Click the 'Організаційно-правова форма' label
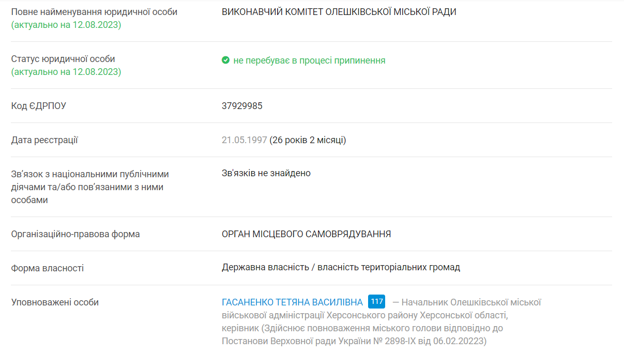Viewport: 624px width, 354px height. point(75,234)
